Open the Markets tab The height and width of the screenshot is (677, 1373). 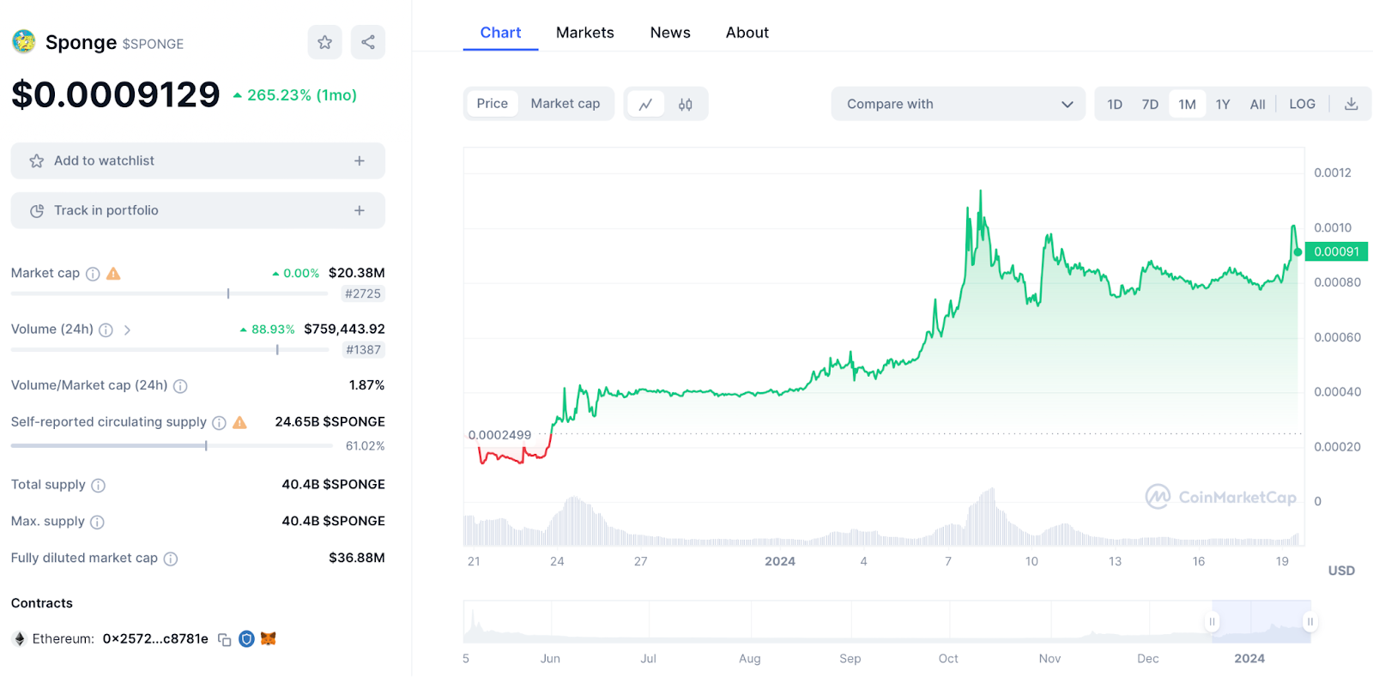click(585, 33)
